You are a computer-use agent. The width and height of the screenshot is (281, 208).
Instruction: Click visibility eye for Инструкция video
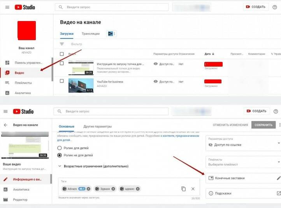(x=156, y=64)
